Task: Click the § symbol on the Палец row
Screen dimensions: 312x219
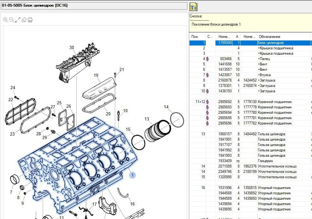Action: [208, 59]
